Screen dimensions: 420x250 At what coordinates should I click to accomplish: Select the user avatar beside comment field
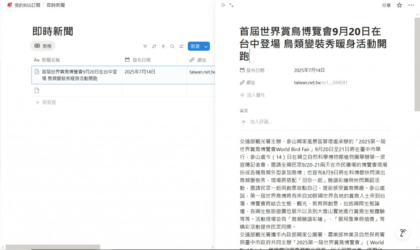(x=244, y=122)
